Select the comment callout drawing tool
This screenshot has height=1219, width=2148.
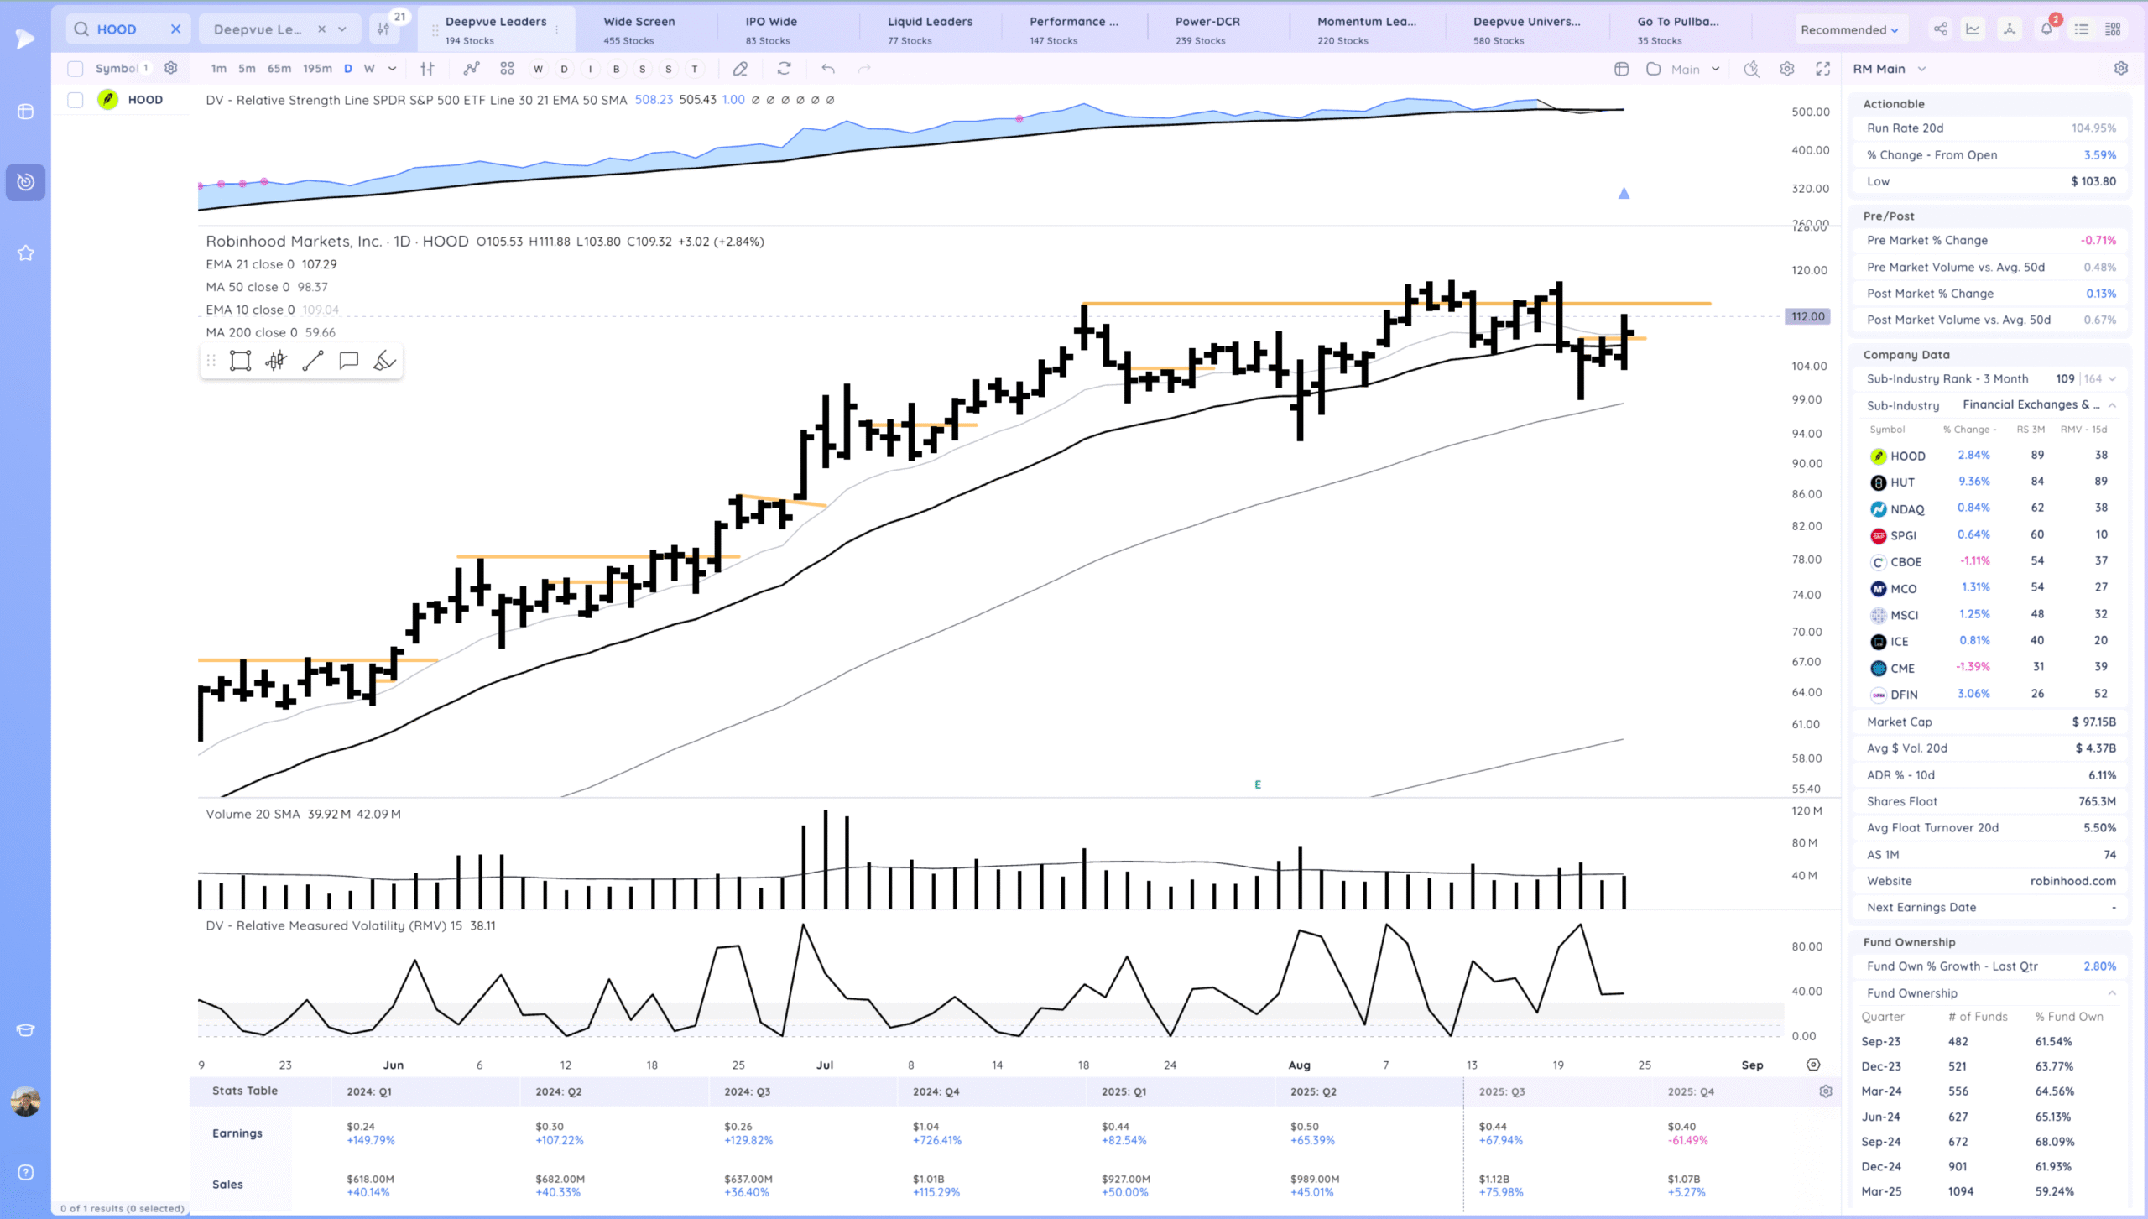[348, 361]
